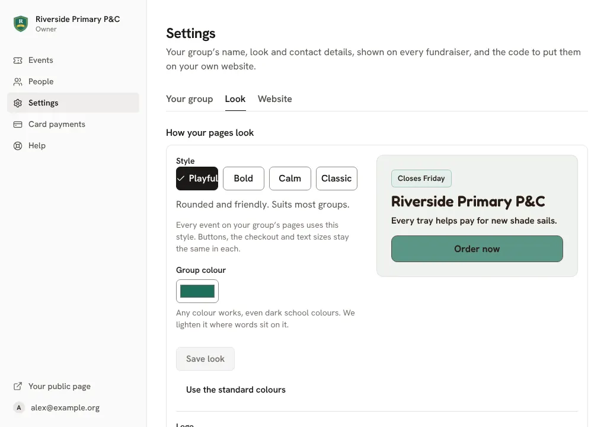Click Use the standard colours
The width and height of the screenshot is (607, 427).
click(236, 390)
